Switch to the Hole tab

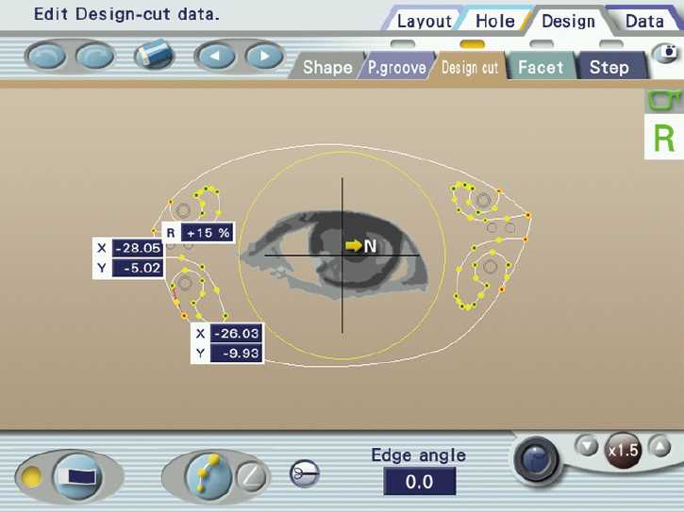click(495, 21)
